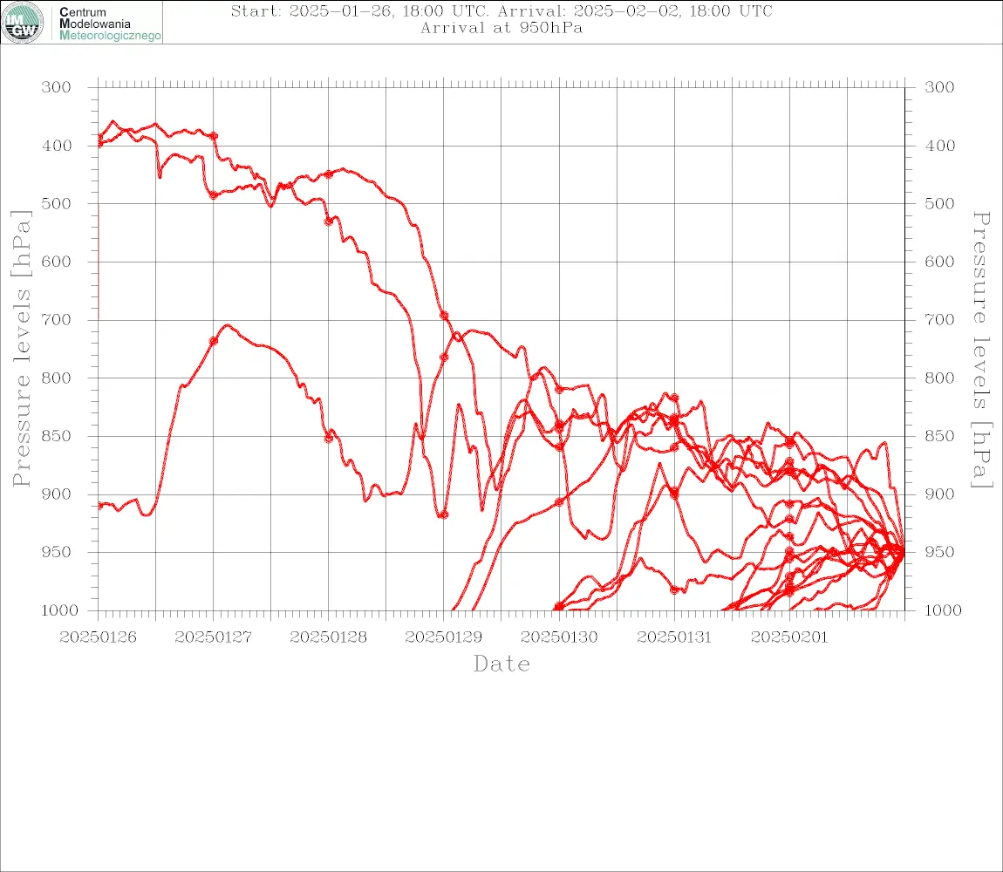
Task: Click the right axis 900 label
Action: [x=939, y=494]
